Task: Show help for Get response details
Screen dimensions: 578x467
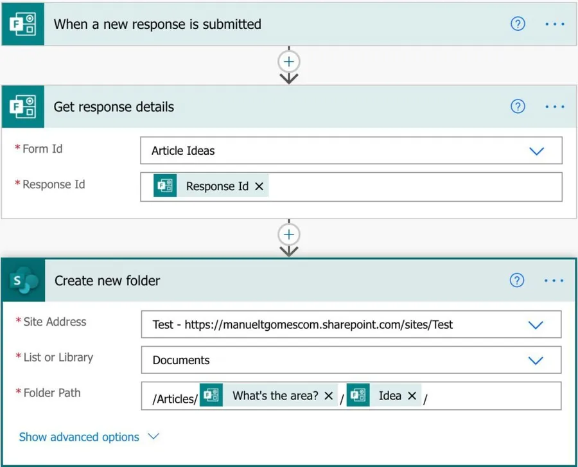Action: (x=518, y=107)
